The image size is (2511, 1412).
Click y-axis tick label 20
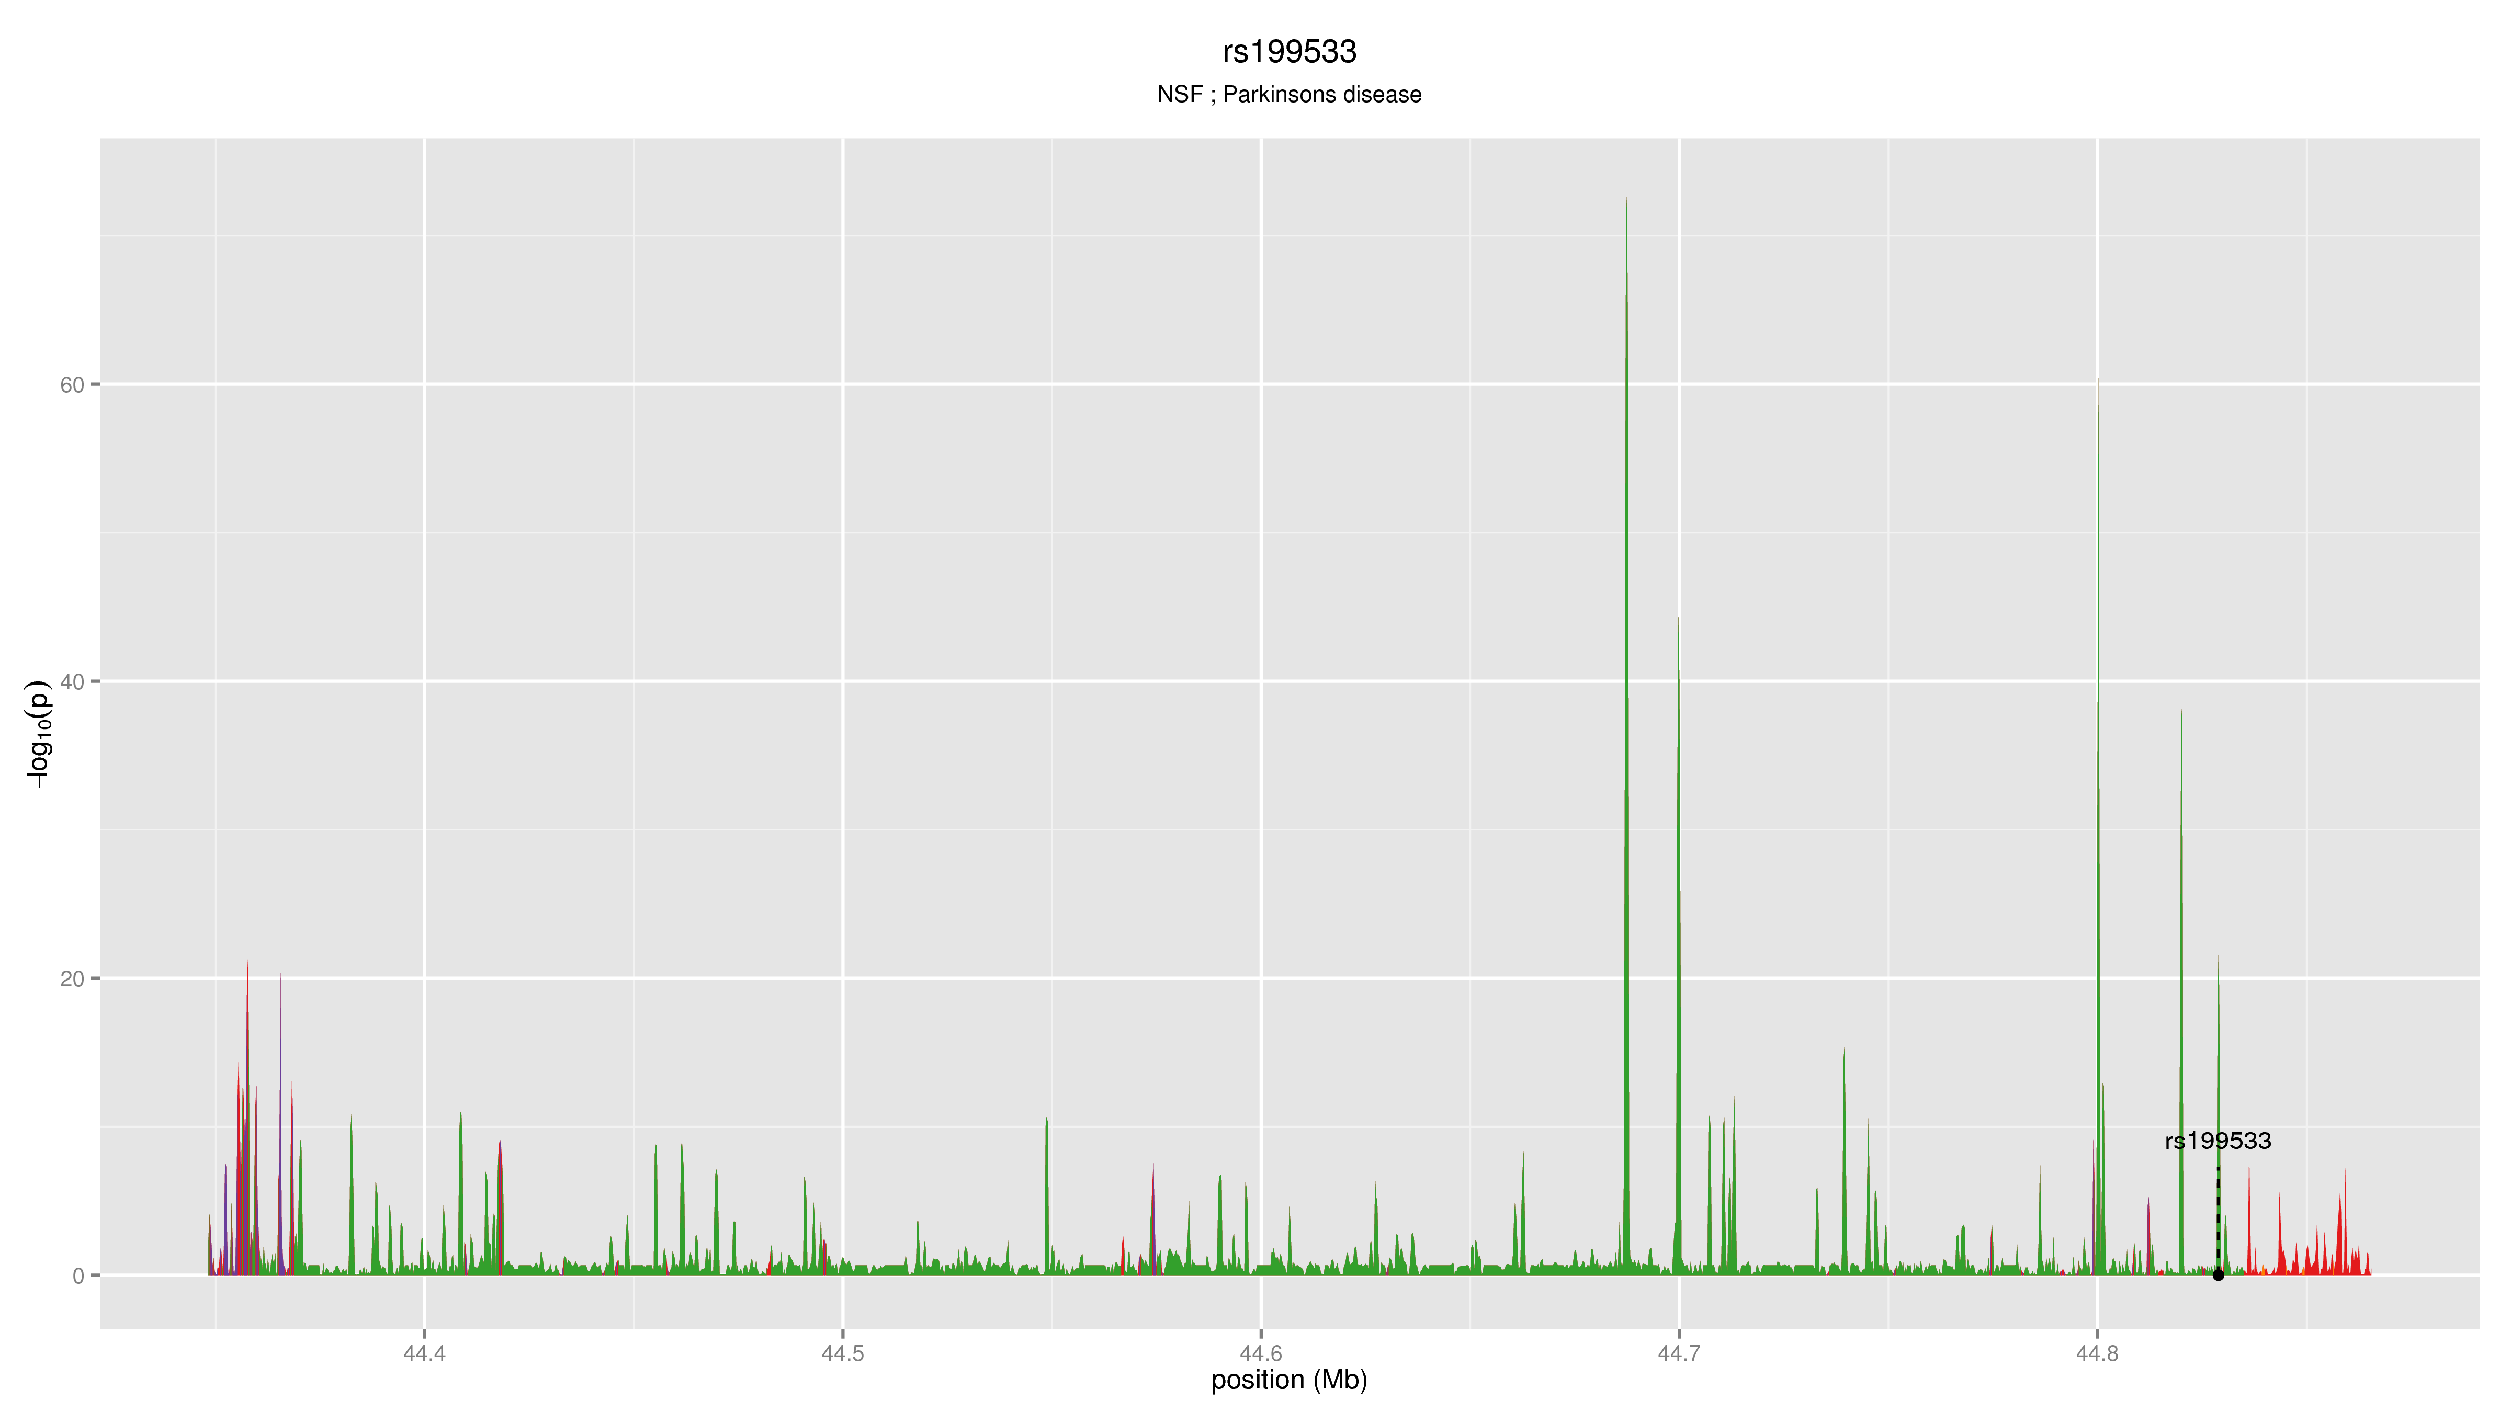72,978
